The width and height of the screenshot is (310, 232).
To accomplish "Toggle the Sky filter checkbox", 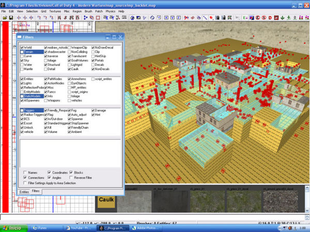I will pyautogui.click(x=22, y=60).
